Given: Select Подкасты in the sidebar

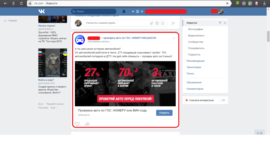Looking at the screenshot, I should tap(194, 55).
